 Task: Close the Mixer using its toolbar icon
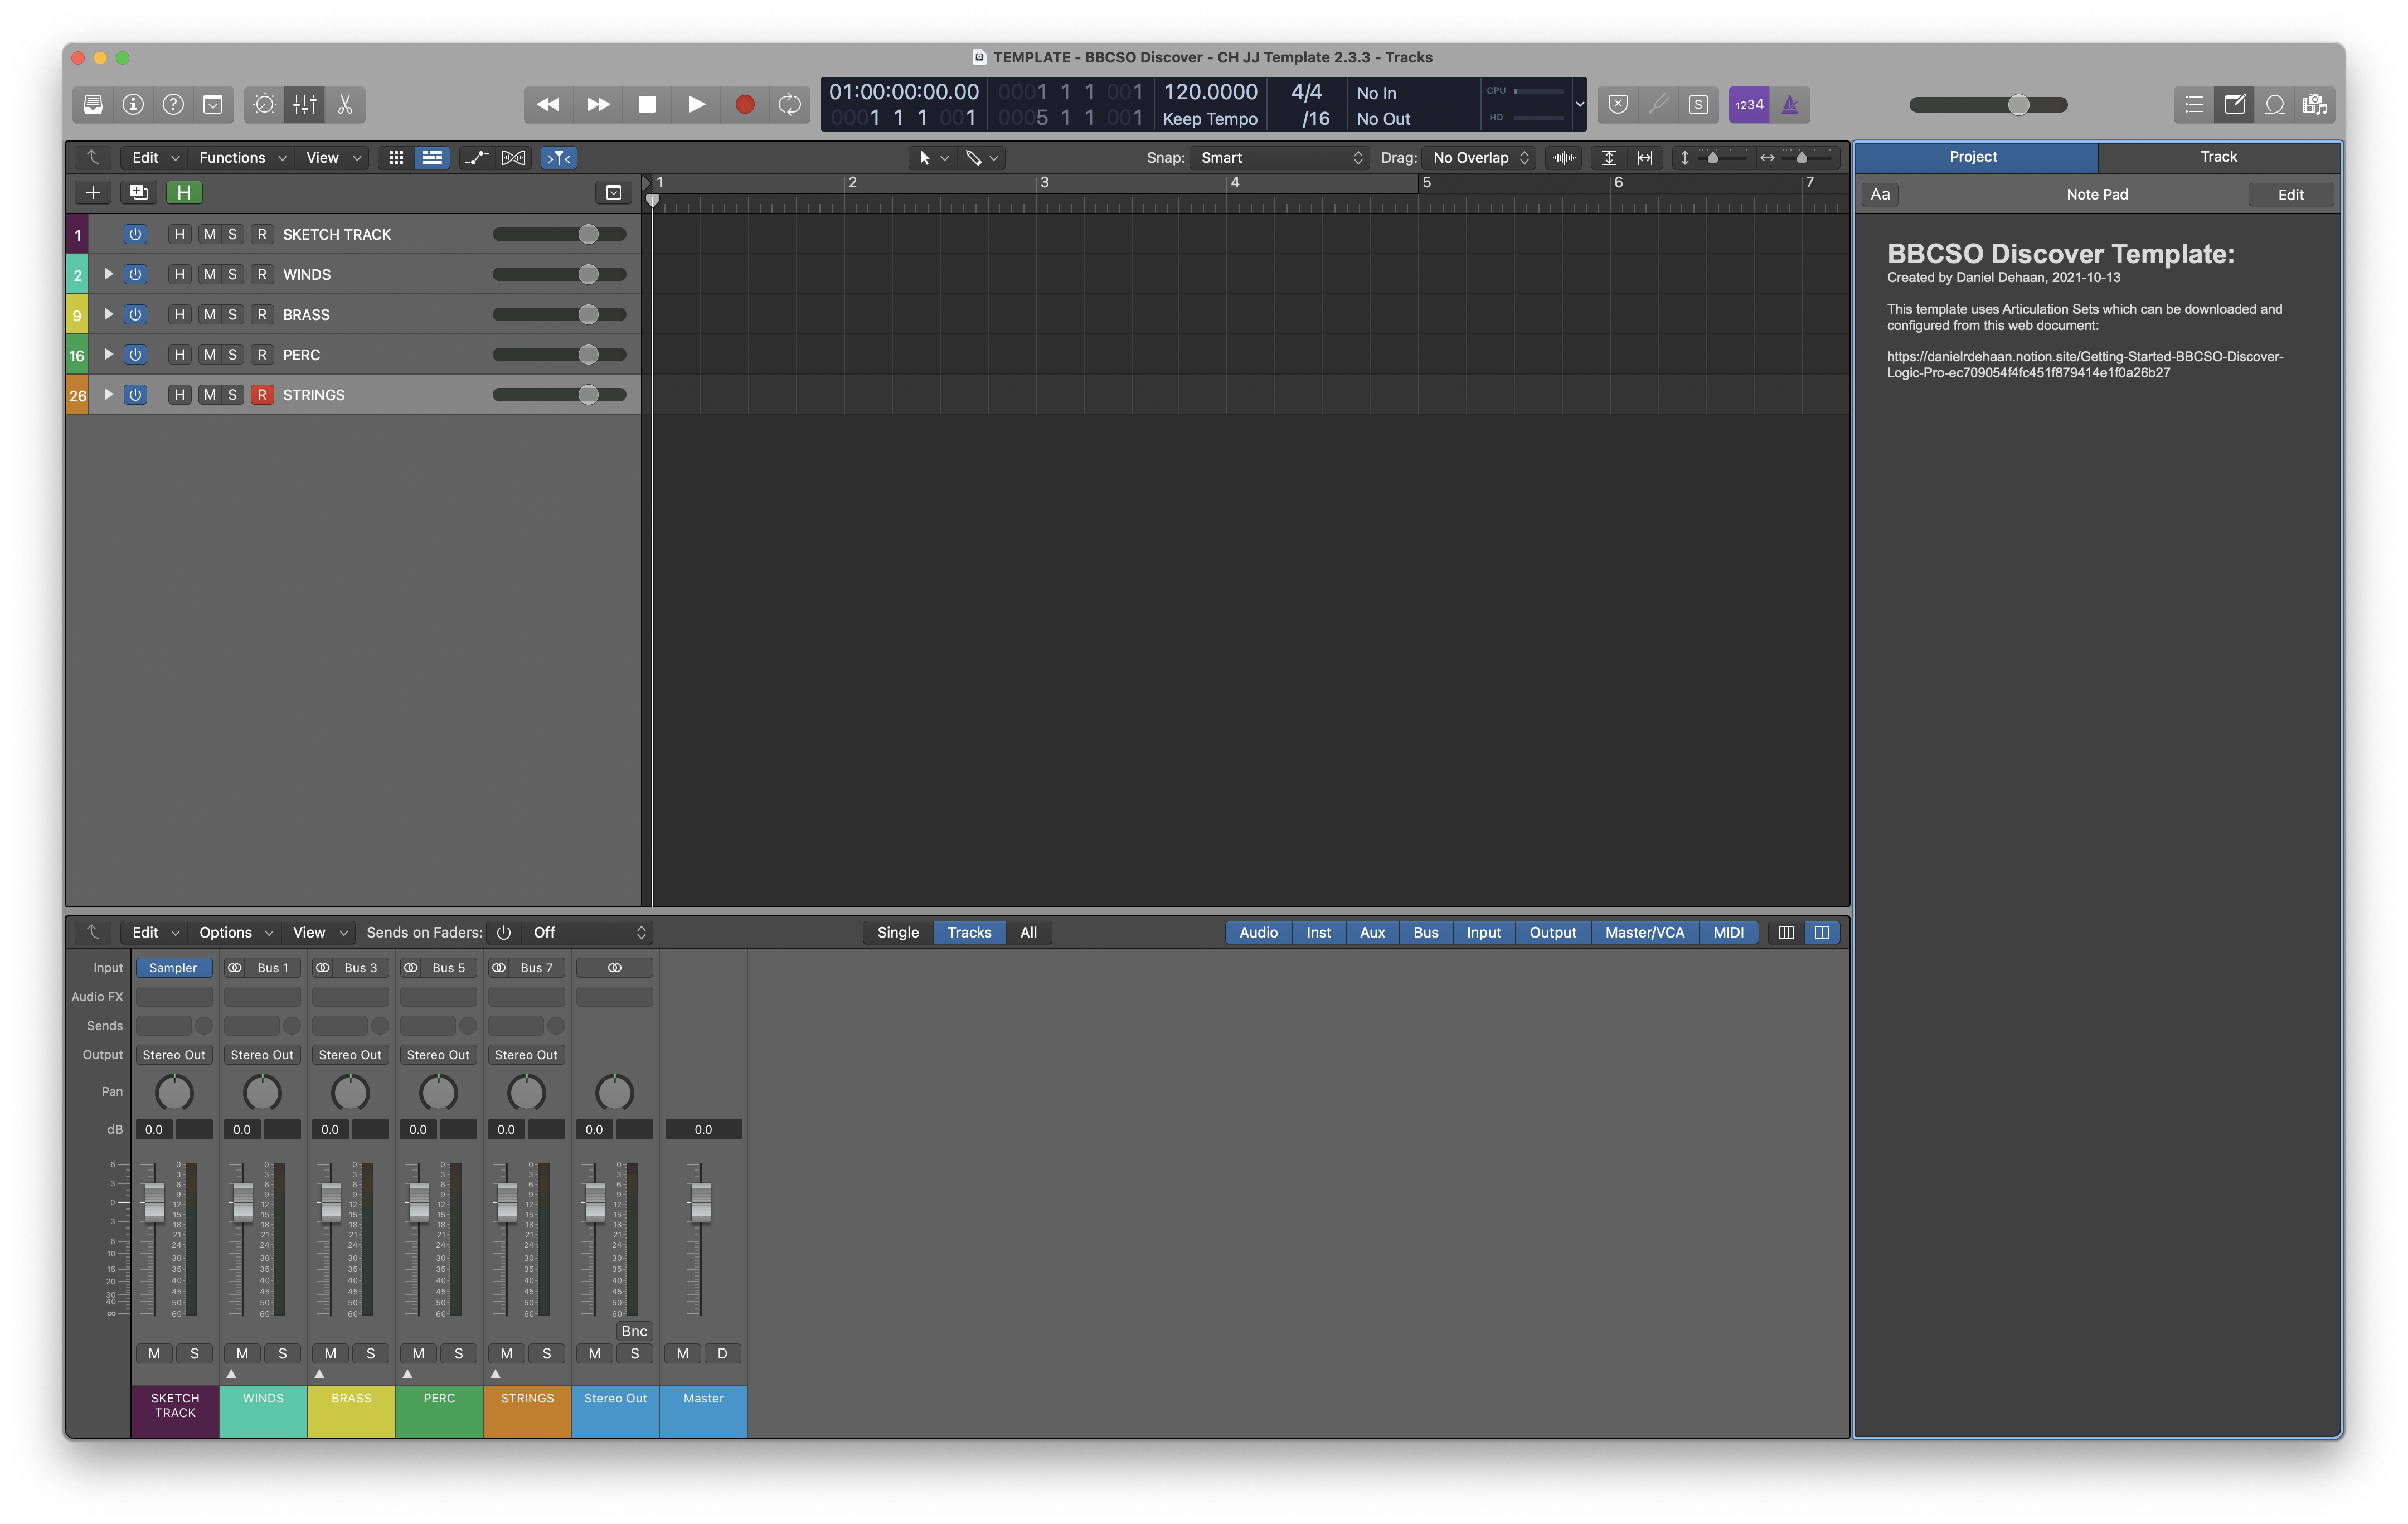tap(305, 104)
